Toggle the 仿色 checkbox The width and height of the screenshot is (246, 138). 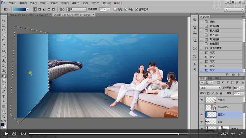tap(126, 10)
